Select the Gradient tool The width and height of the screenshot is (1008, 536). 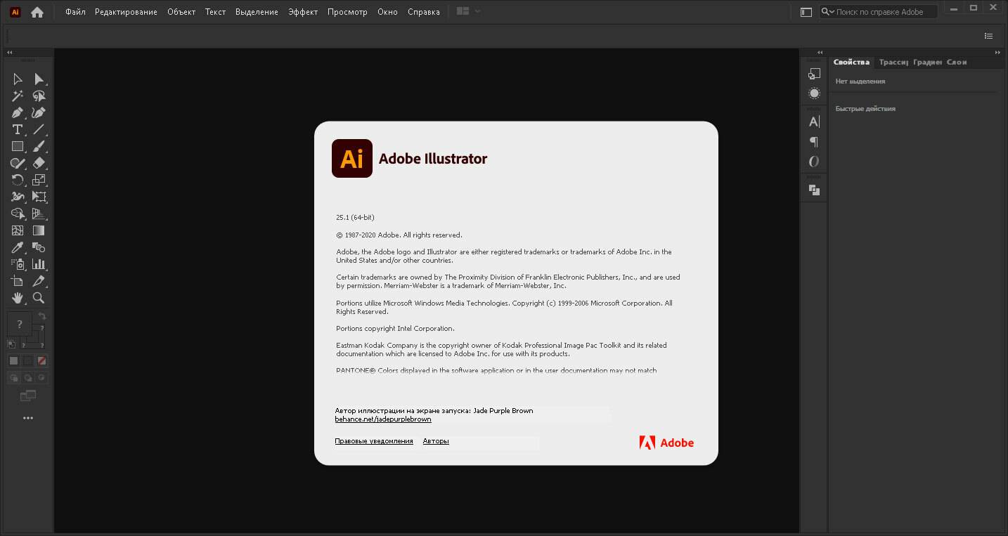[x=39, y=230]
